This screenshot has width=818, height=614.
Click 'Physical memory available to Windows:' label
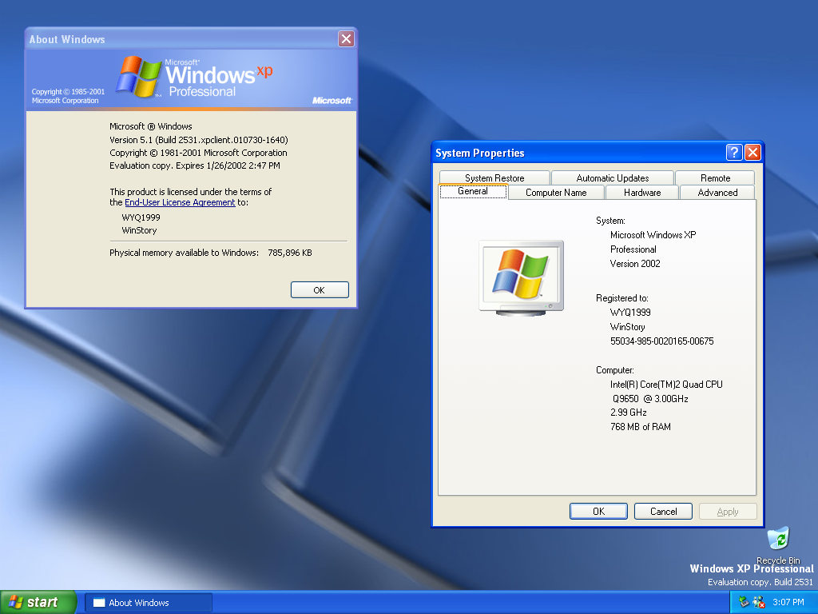pyautogui.click(x=185, y=253)
